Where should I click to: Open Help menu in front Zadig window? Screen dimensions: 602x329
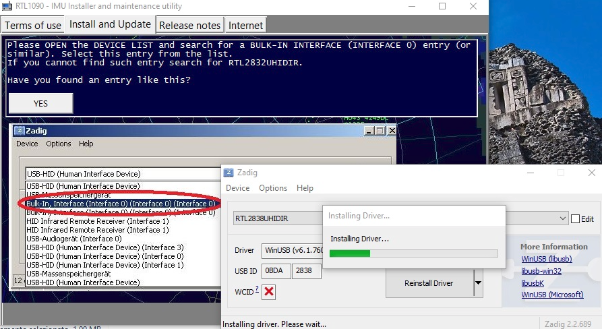click(305, 188)
